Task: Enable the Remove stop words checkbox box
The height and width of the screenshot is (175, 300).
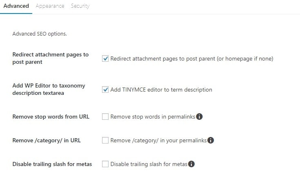Action: click(105, 117)
